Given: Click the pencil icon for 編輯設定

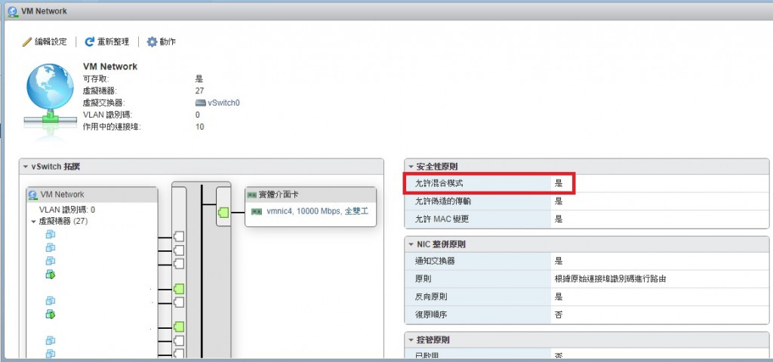Looking at the screenshot, I should (27, 42).
